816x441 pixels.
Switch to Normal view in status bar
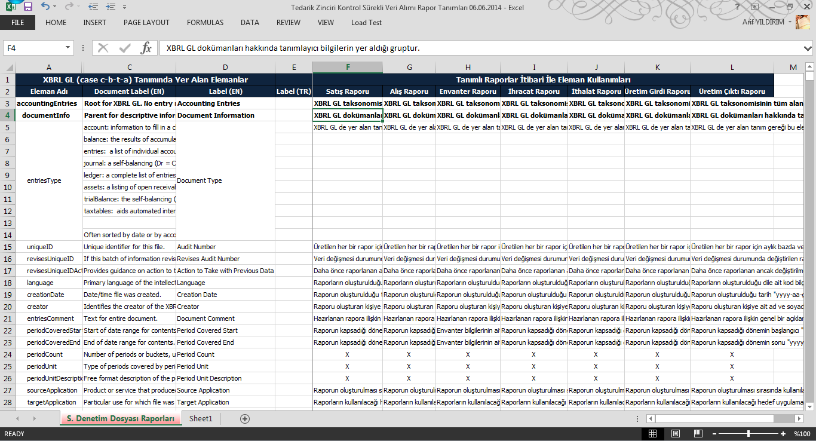653,433
